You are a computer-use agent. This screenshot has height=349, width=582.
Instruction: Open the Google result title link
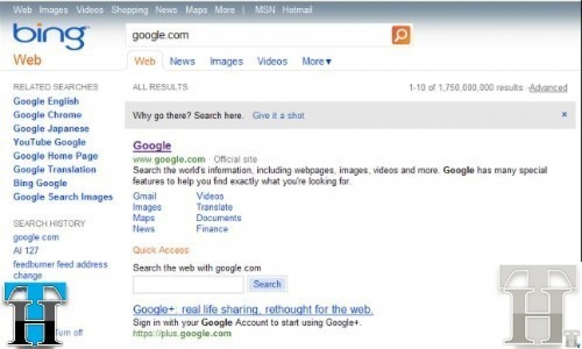[152, 146]
